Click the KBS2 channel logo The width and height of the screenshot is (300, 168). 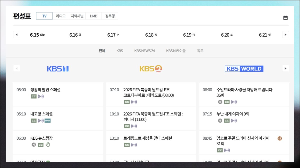(x=151, y=68)
